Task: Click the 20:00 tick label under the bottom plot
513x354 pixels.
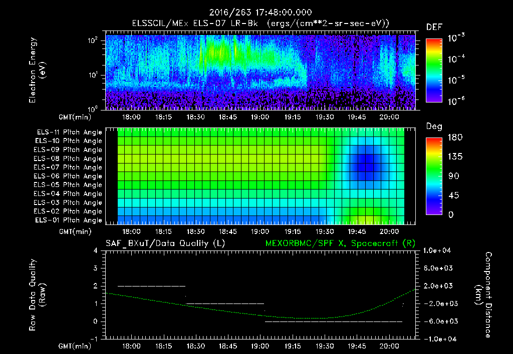Action: point(389,346)
